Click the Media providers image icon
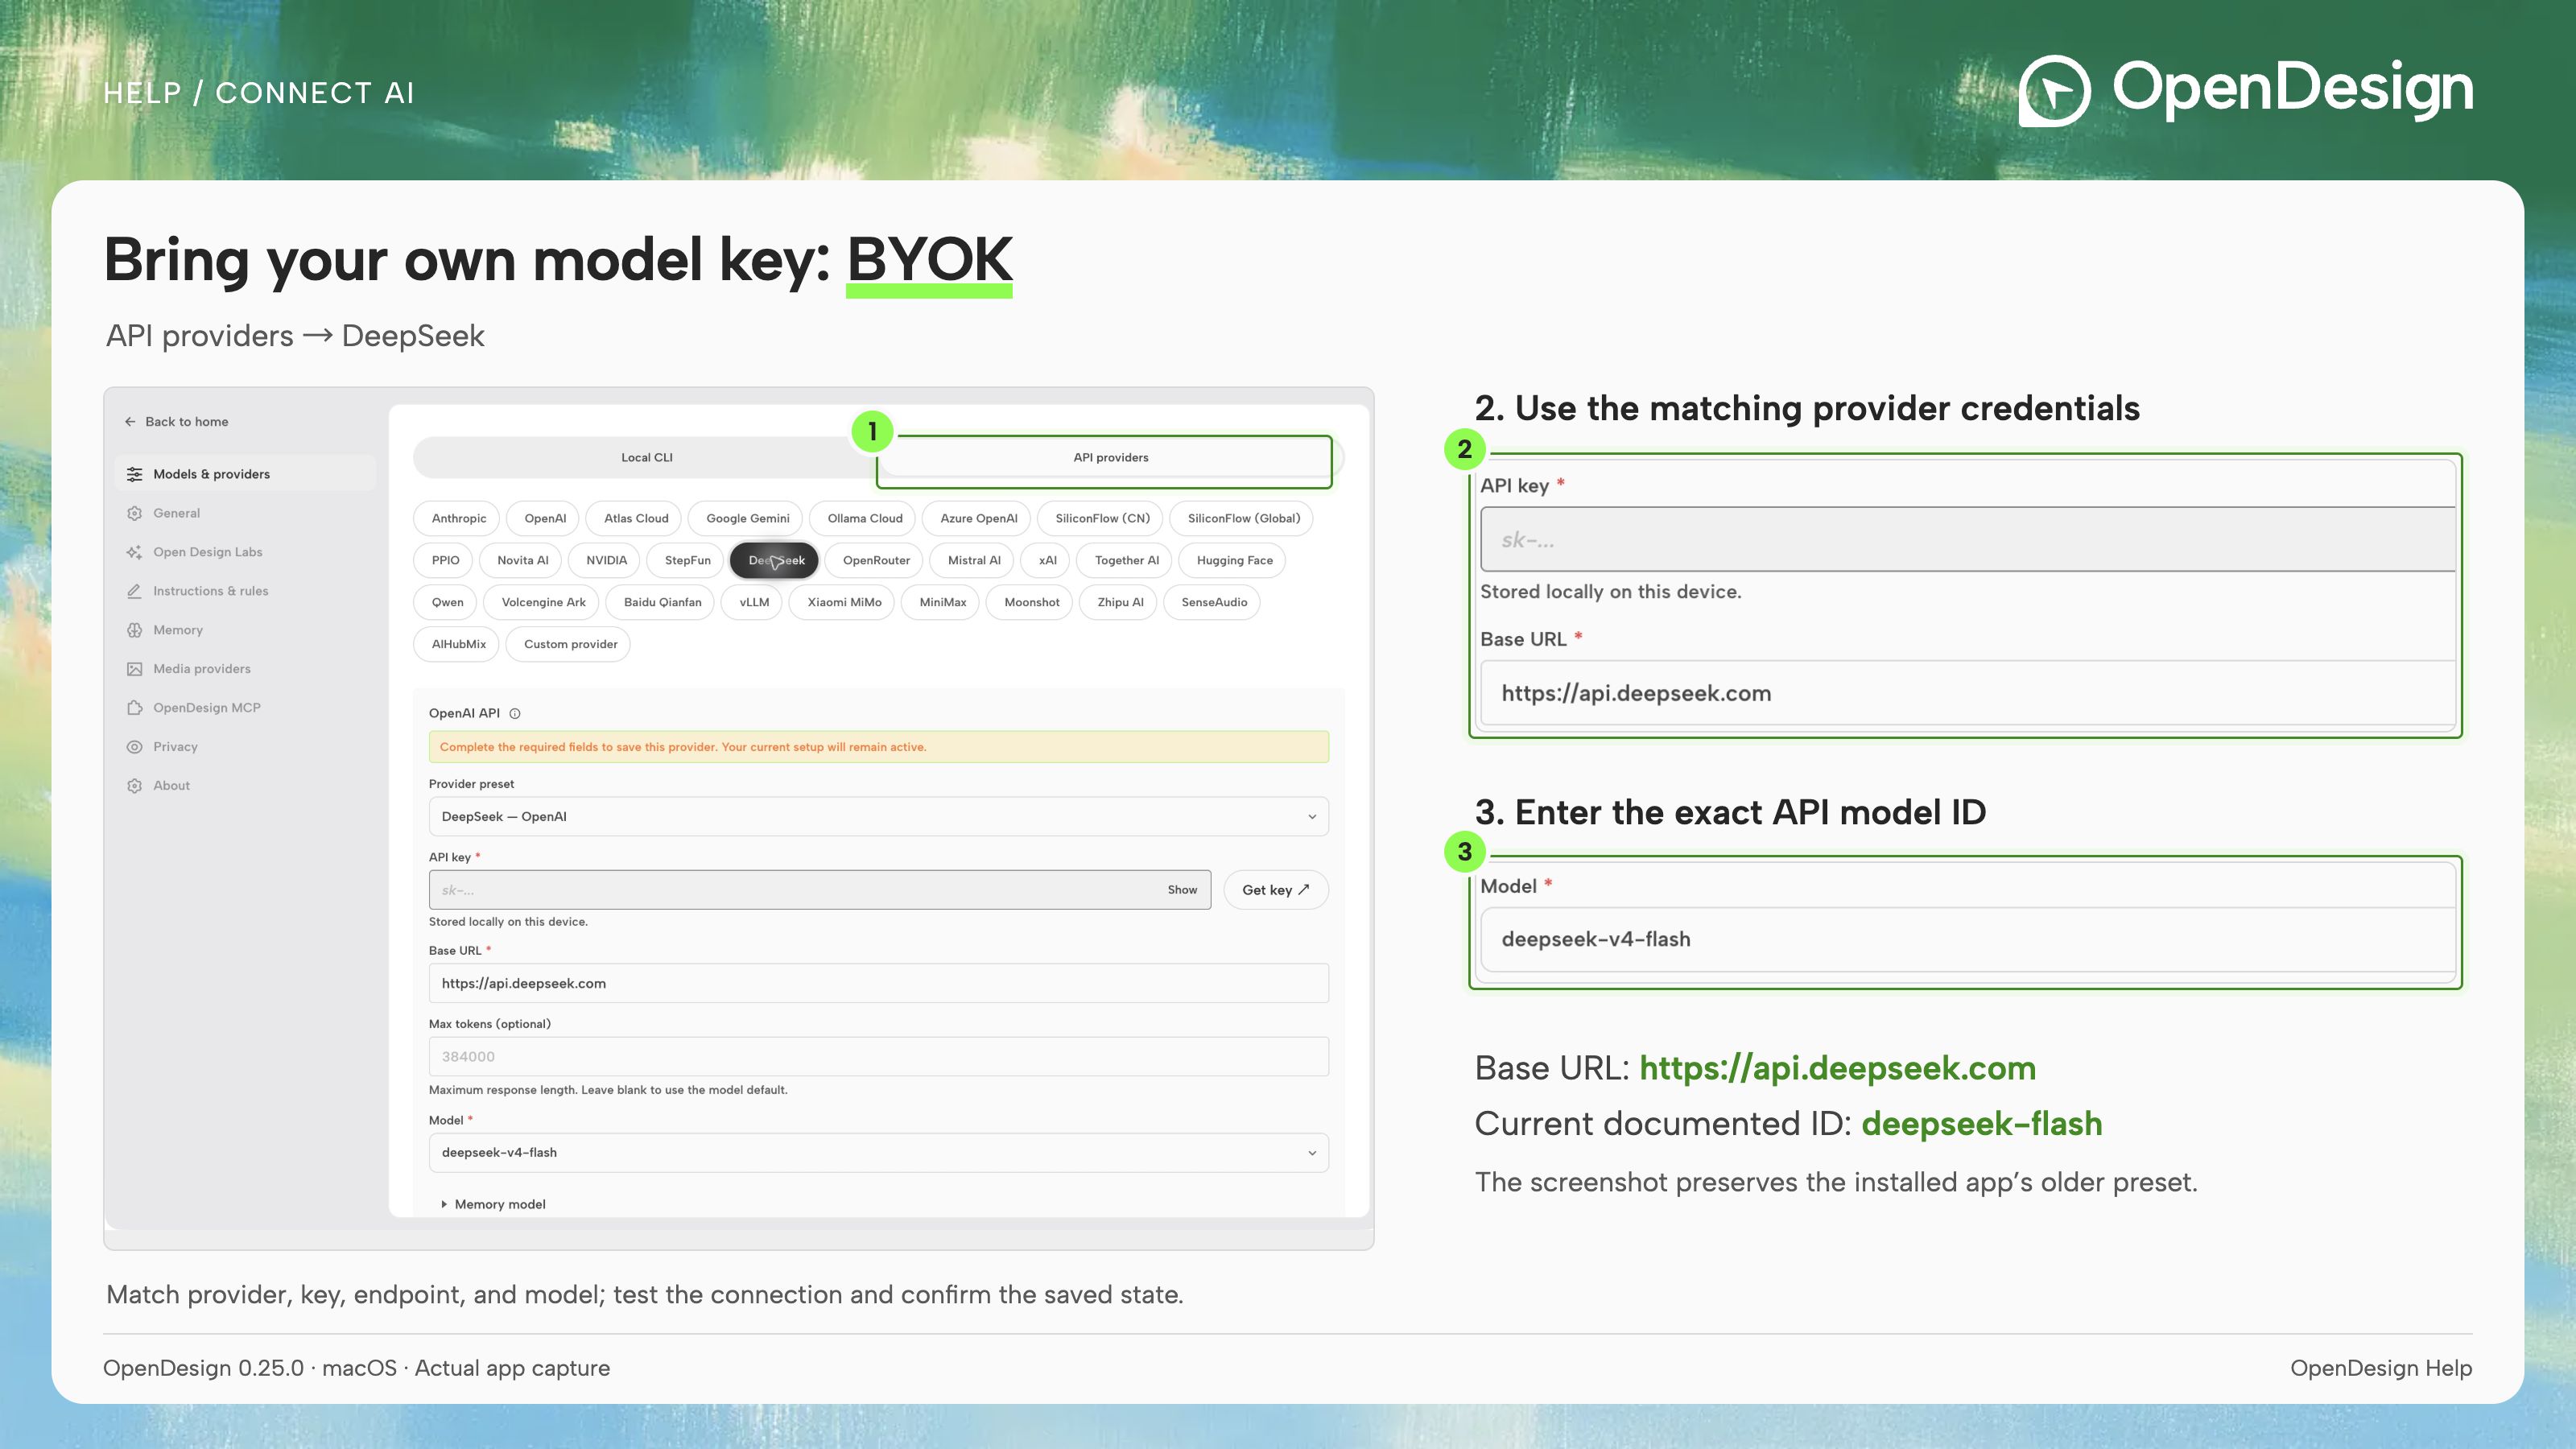The width and height of the screenshot is (2576, 1449). click(134, 669)
